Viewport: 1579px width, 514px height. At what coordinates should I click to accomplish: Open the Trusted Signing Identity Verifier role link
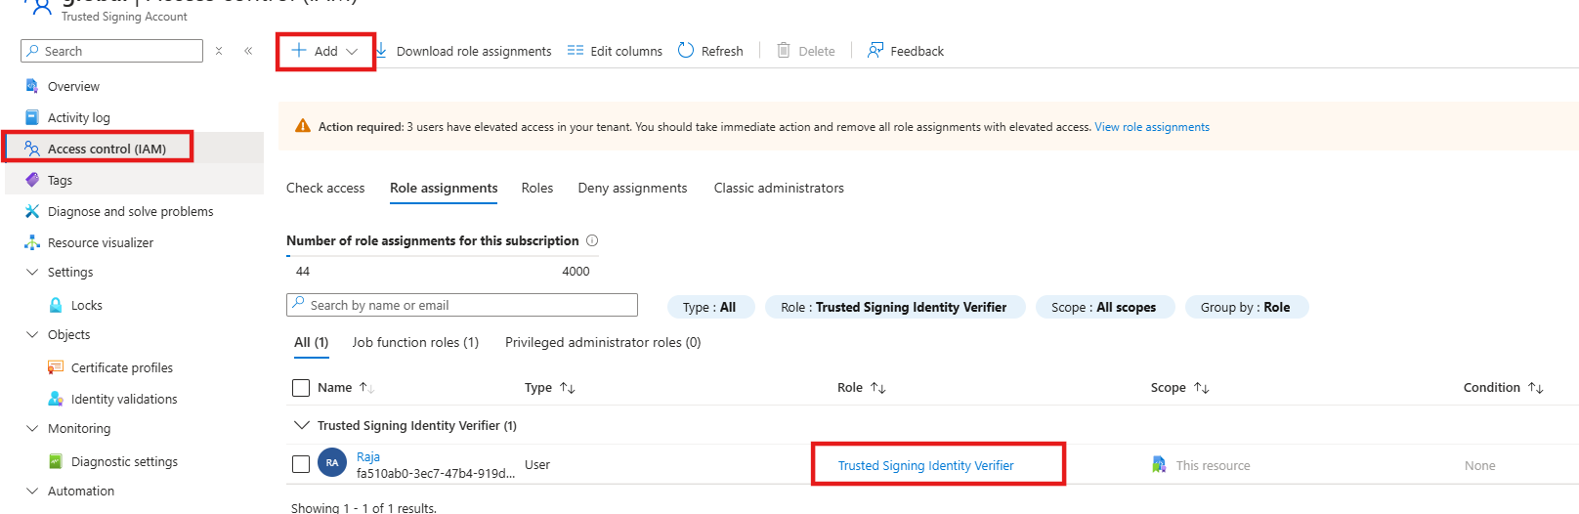pyautogui.click(x=926, y=465)
